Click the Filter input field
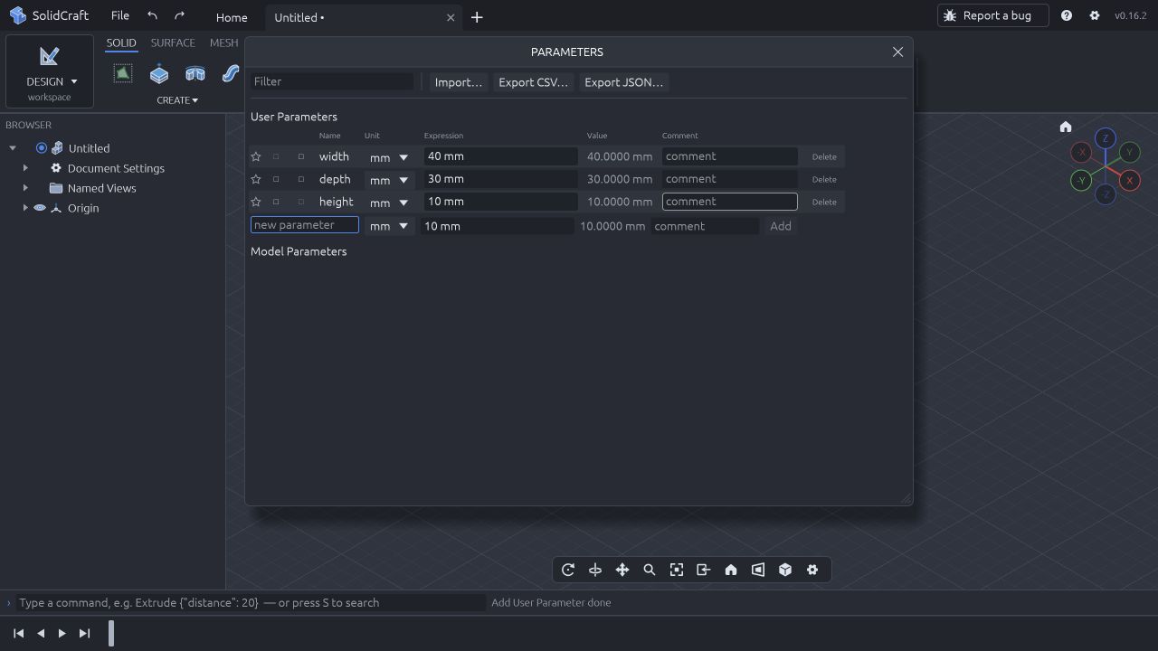 332,81
